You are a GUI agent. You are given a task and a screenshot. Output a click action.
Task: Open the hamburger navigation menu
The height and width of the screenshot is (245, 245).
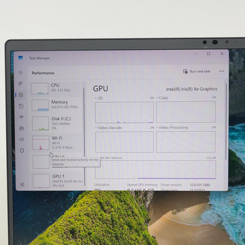21,72
